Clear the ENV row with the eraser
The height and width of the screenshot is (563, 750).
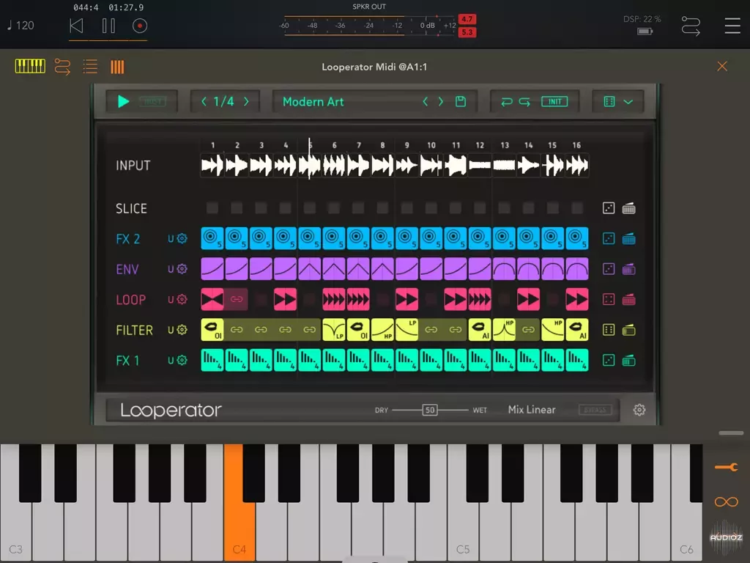pyautogui.click(x=628, y=269)
